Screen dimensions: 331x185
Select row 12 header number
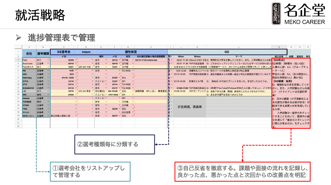18,91
